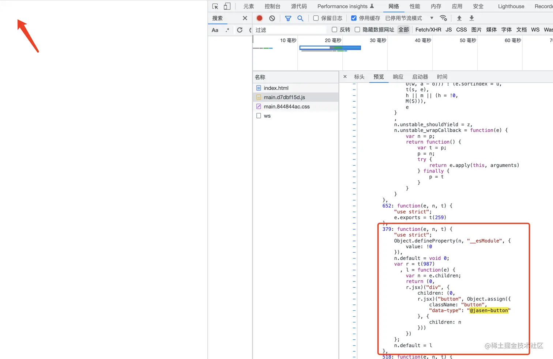Filter requests by 全部

tap(403, 30)
